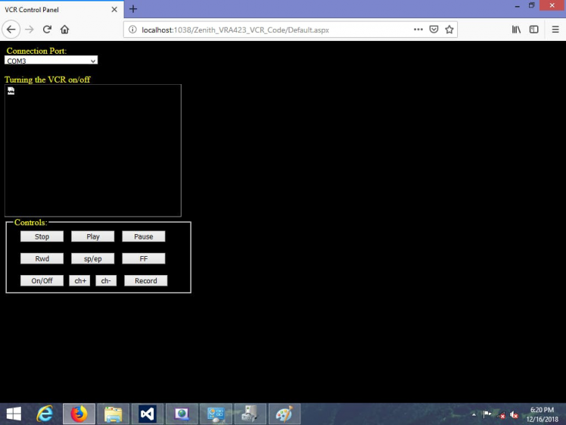The width and height of the screenshot is (566, 425).
Task: Click the Play button
Action: [93, 236]
